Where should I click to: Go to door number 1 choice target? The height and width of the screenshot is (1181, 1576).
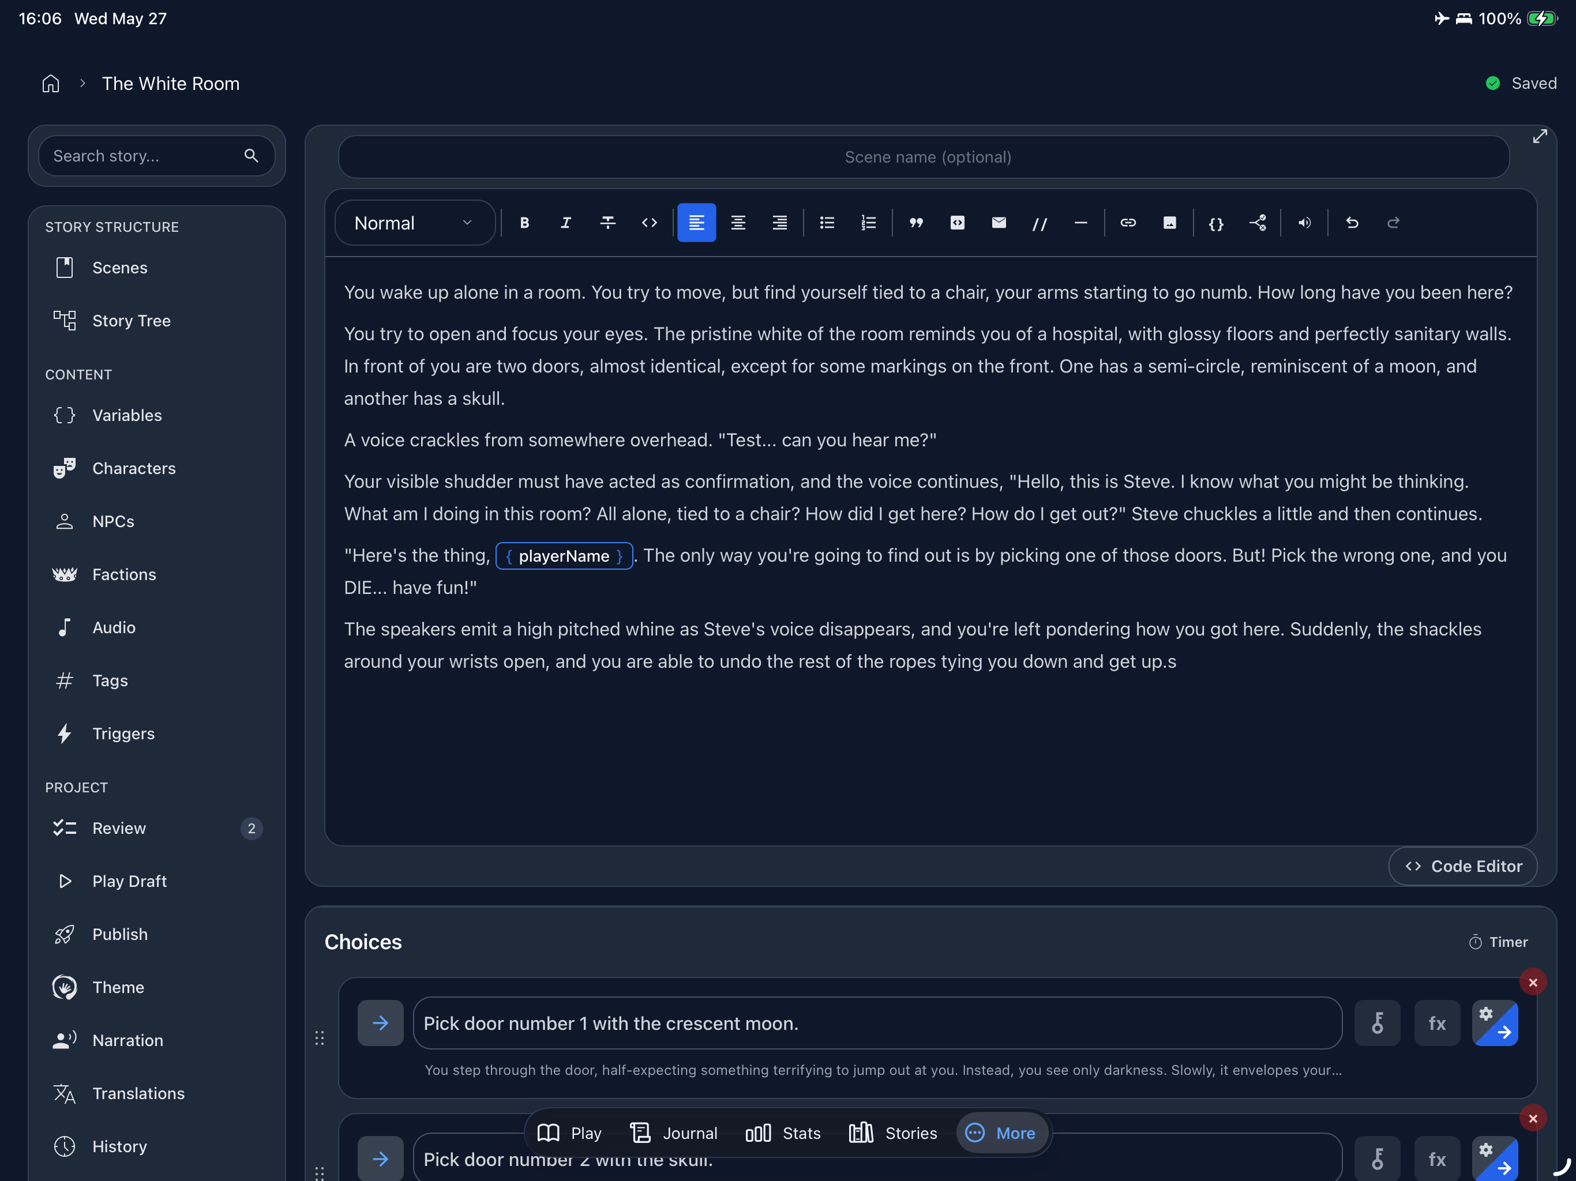381,1023
